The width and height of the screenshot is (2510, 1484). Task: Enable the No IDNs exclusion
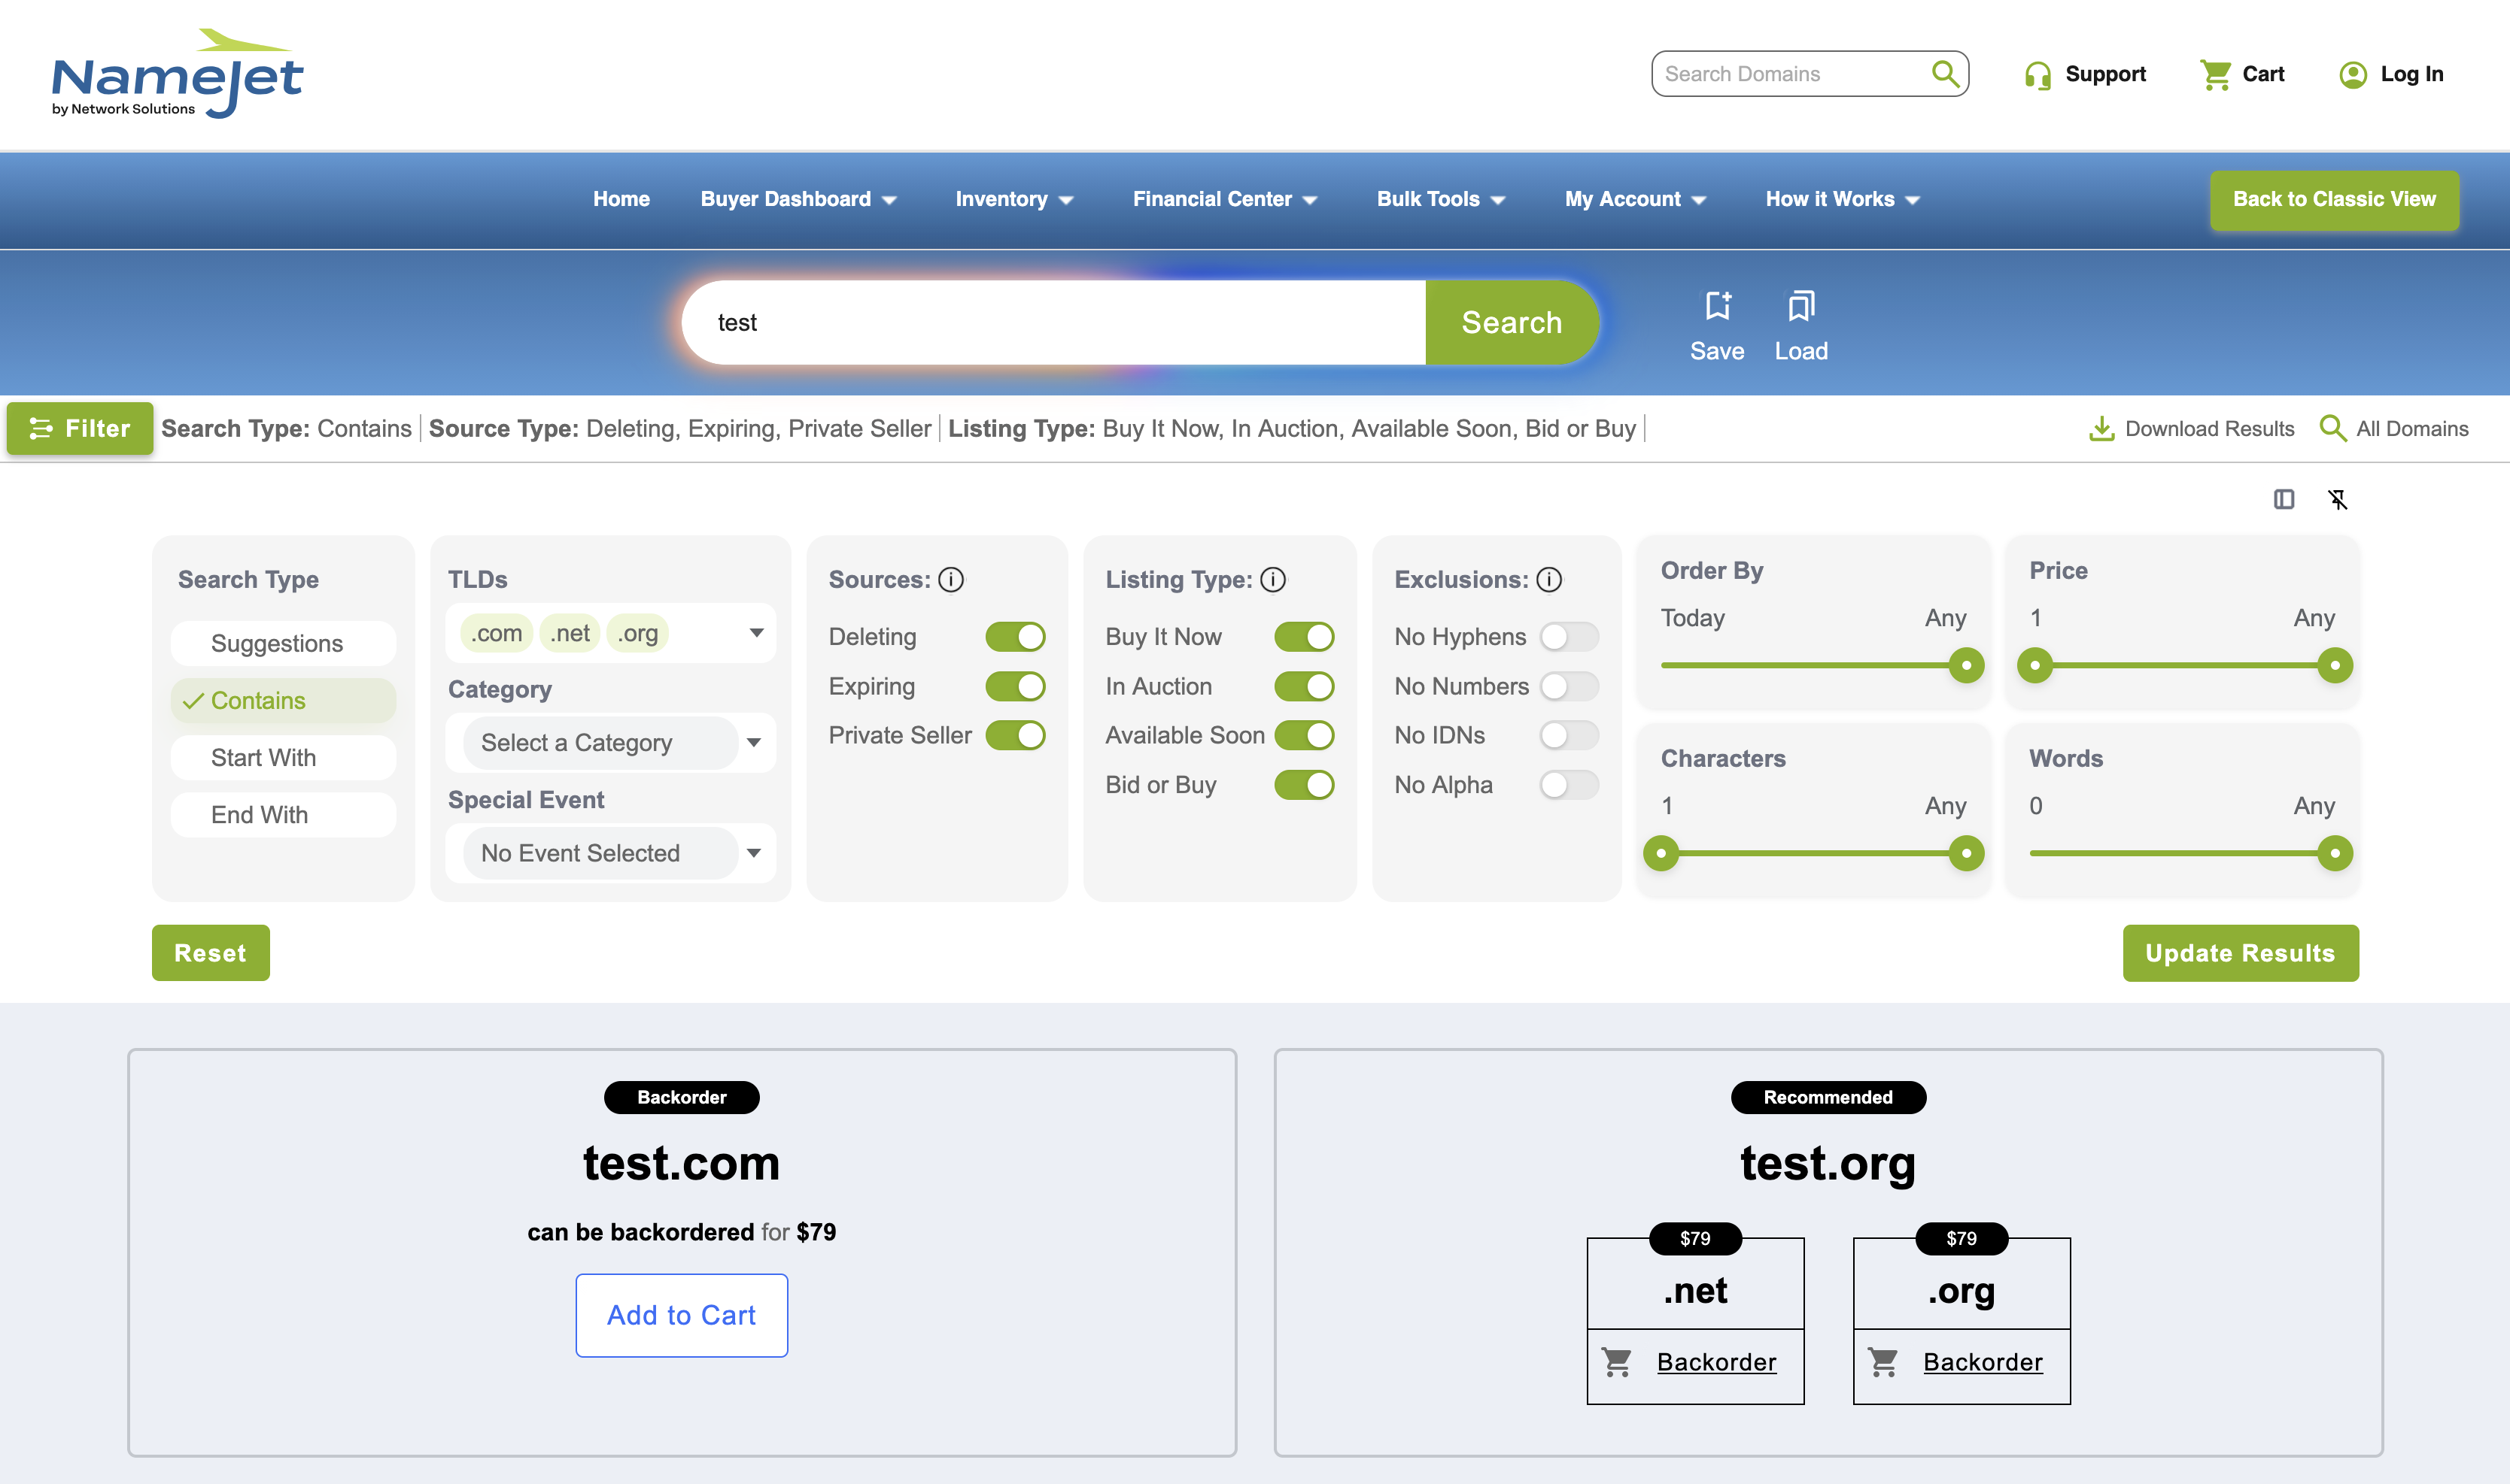(x=1570, y=735)
